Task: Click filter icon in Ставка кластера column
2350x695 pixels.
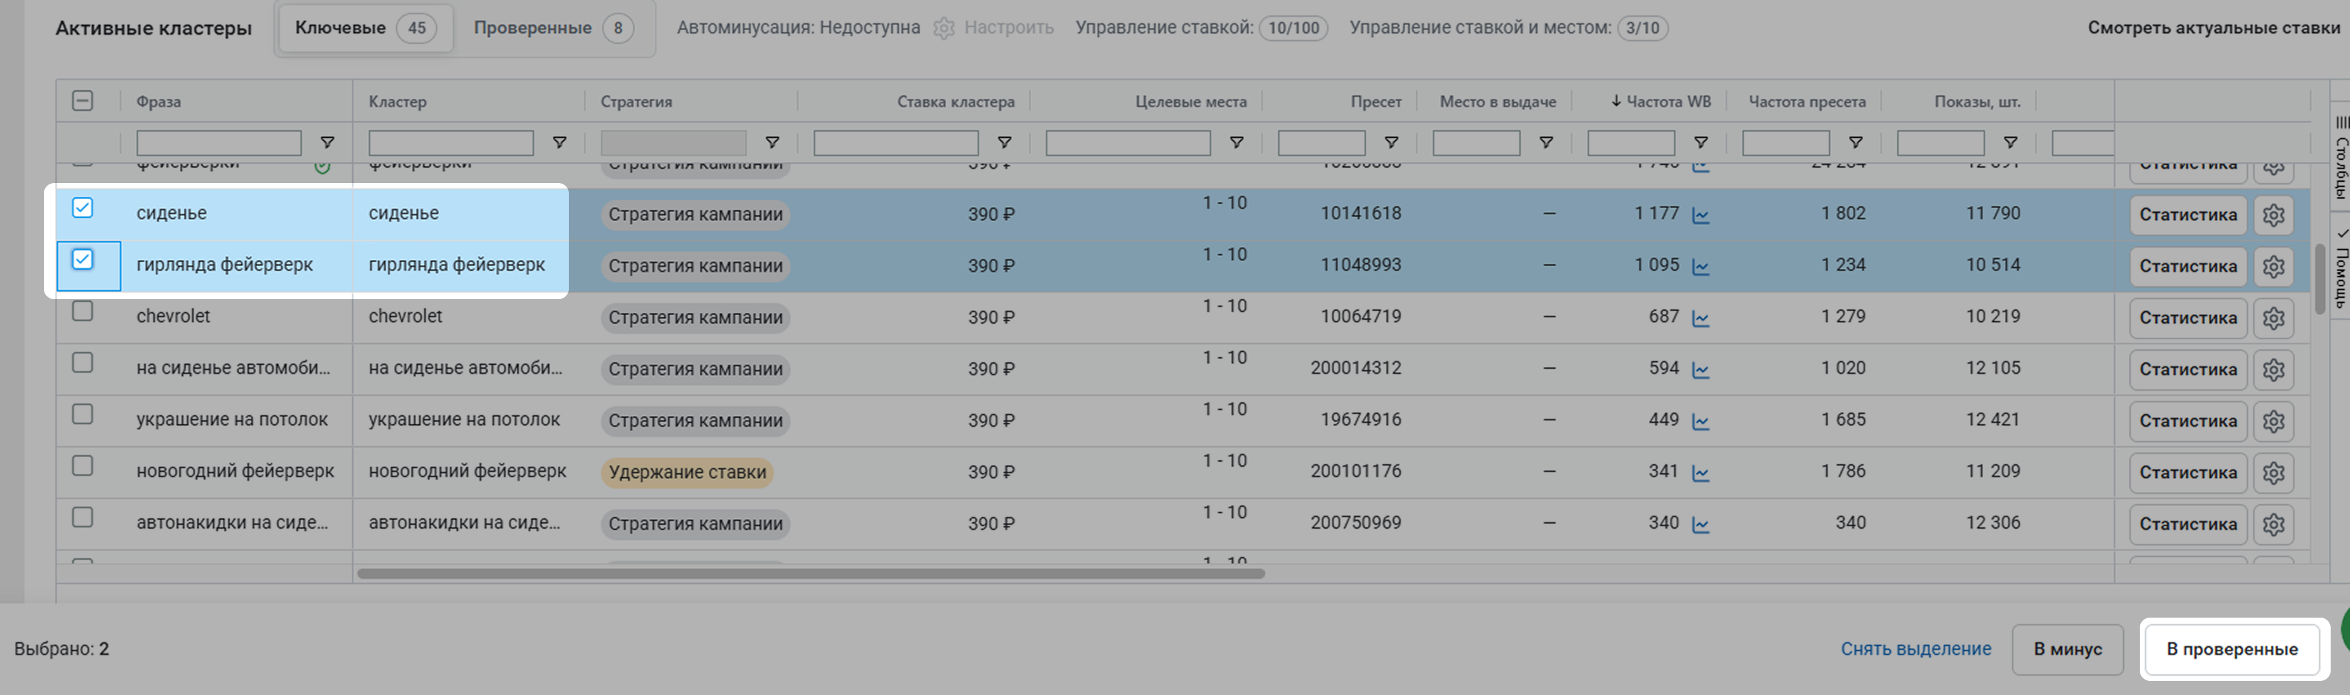Action: (1003, 142)
